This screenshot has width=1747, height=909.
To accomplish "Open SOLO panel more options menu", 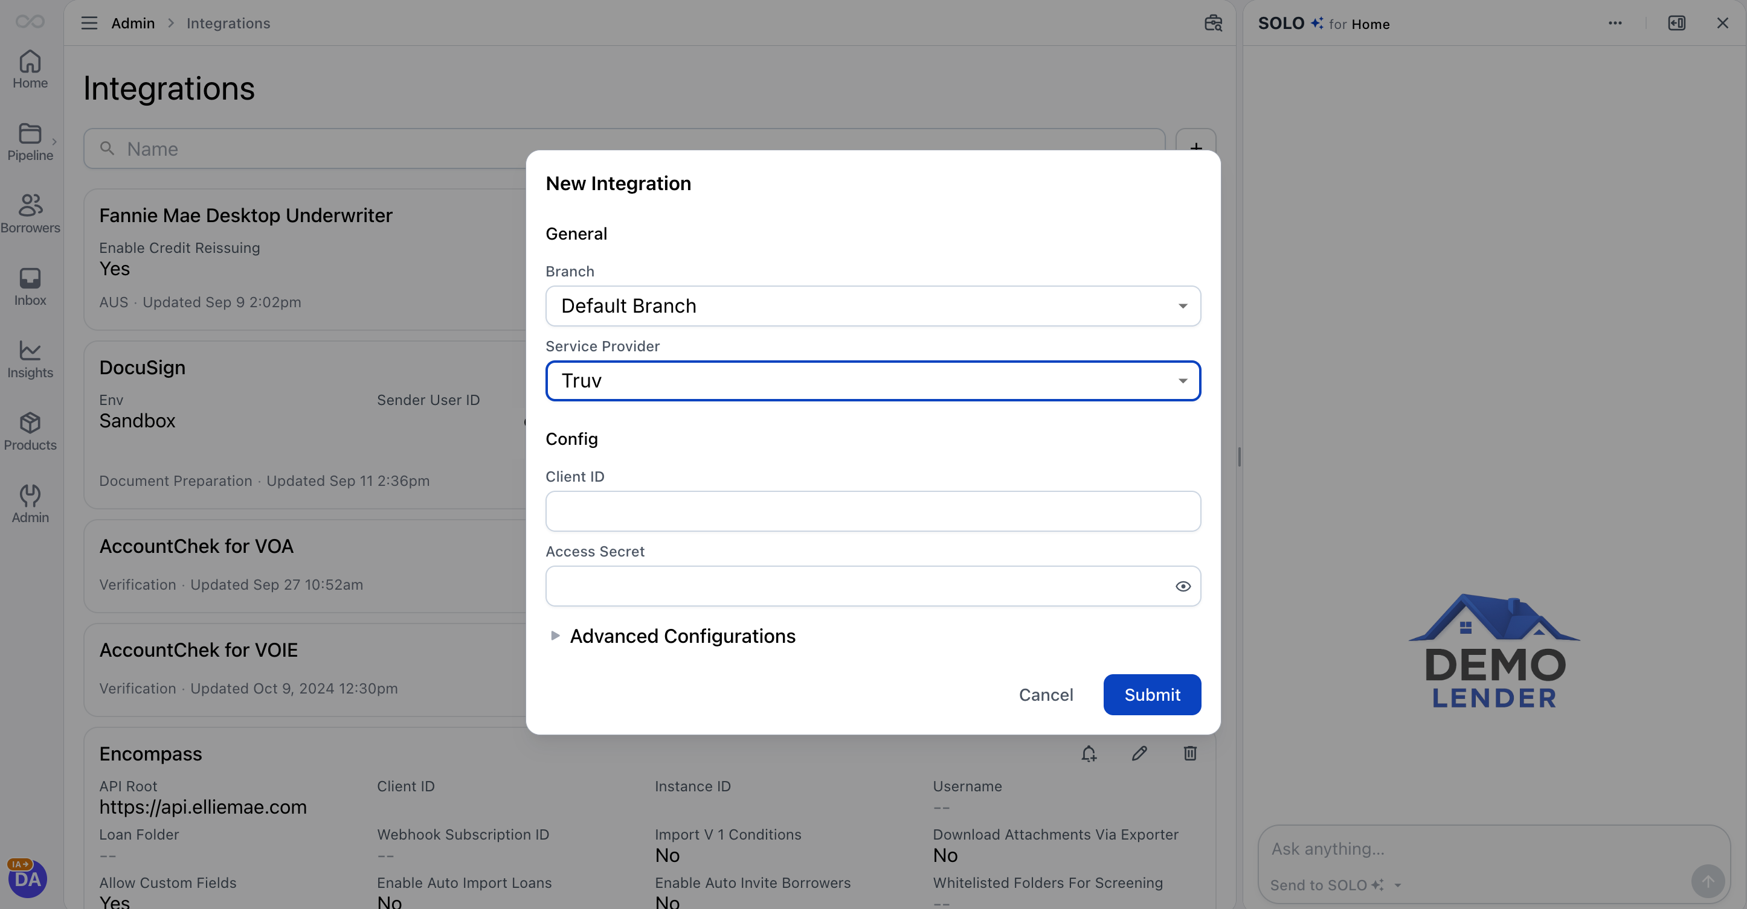I will pyautogui.click(x=1615, y=23).
